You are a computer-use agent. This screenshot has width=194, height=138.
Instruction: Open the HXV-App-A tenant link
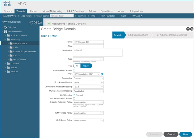pyautogui.click(x=137, y=16)
